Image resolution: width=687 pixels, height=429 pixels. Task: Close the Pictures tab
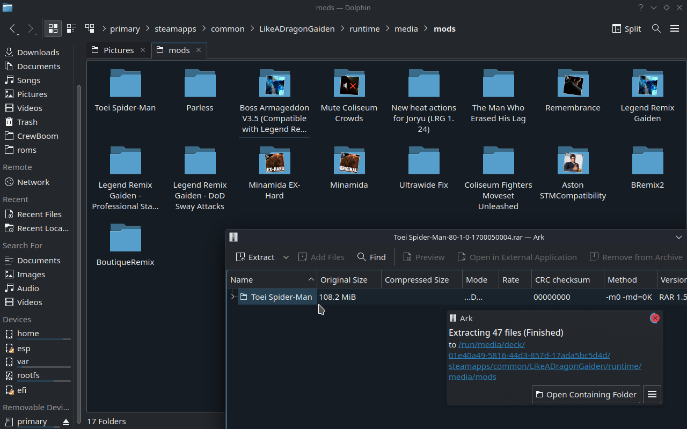click(x=143, y=50)
